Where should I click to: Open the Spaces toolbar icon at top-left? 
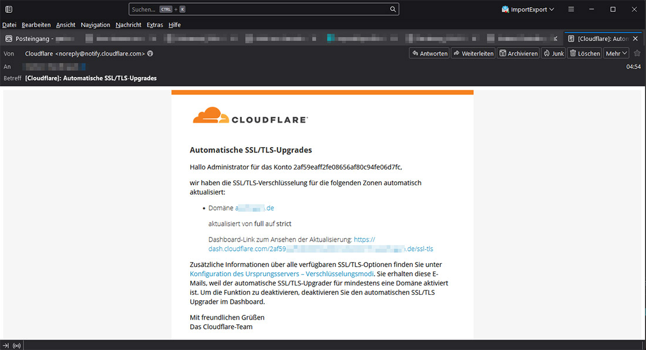(9, 9)
